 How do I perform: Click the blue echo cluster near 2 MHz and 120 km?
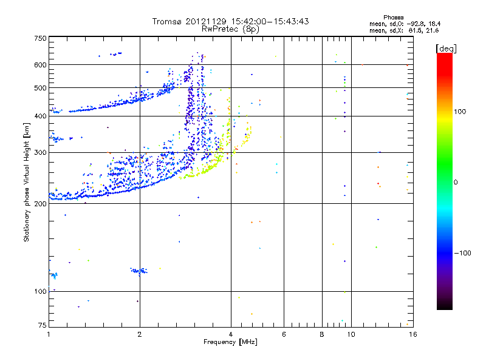(x=139, y=271)
